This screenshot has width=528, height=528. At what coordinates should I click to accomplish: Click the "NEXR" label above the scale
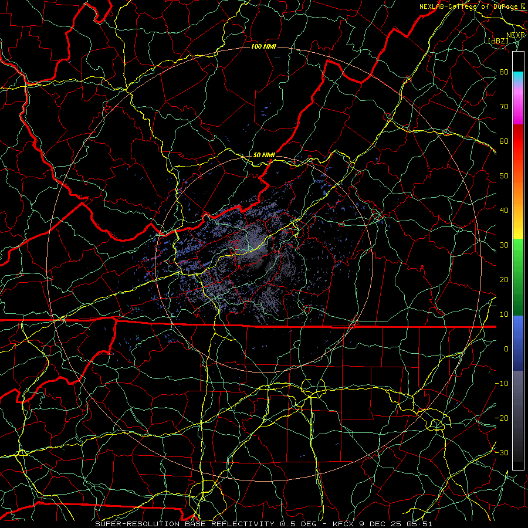(x=516, y=35)
